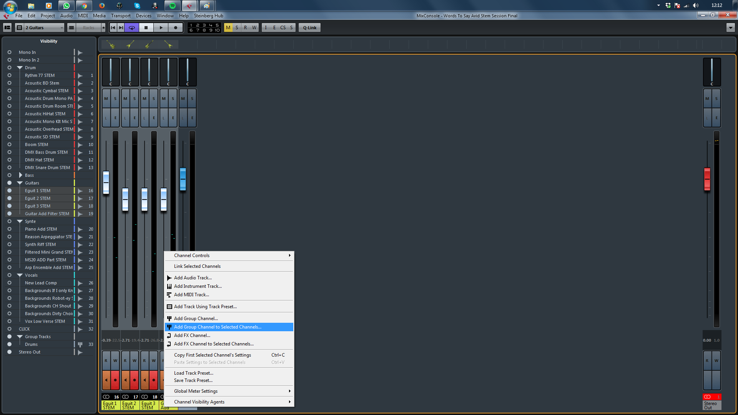Click monitor button on Eguit 2 STEM
Screen dimensions: 738x415
pos(125,380)
